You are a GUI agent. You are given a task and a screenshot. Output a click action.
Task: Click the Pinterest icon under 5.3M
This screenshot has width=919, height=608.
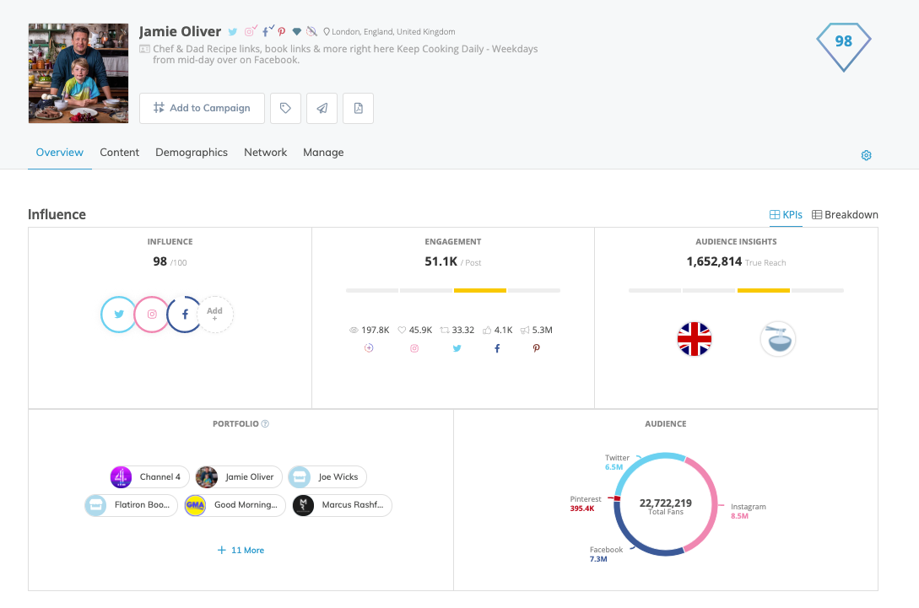(536, 348)
